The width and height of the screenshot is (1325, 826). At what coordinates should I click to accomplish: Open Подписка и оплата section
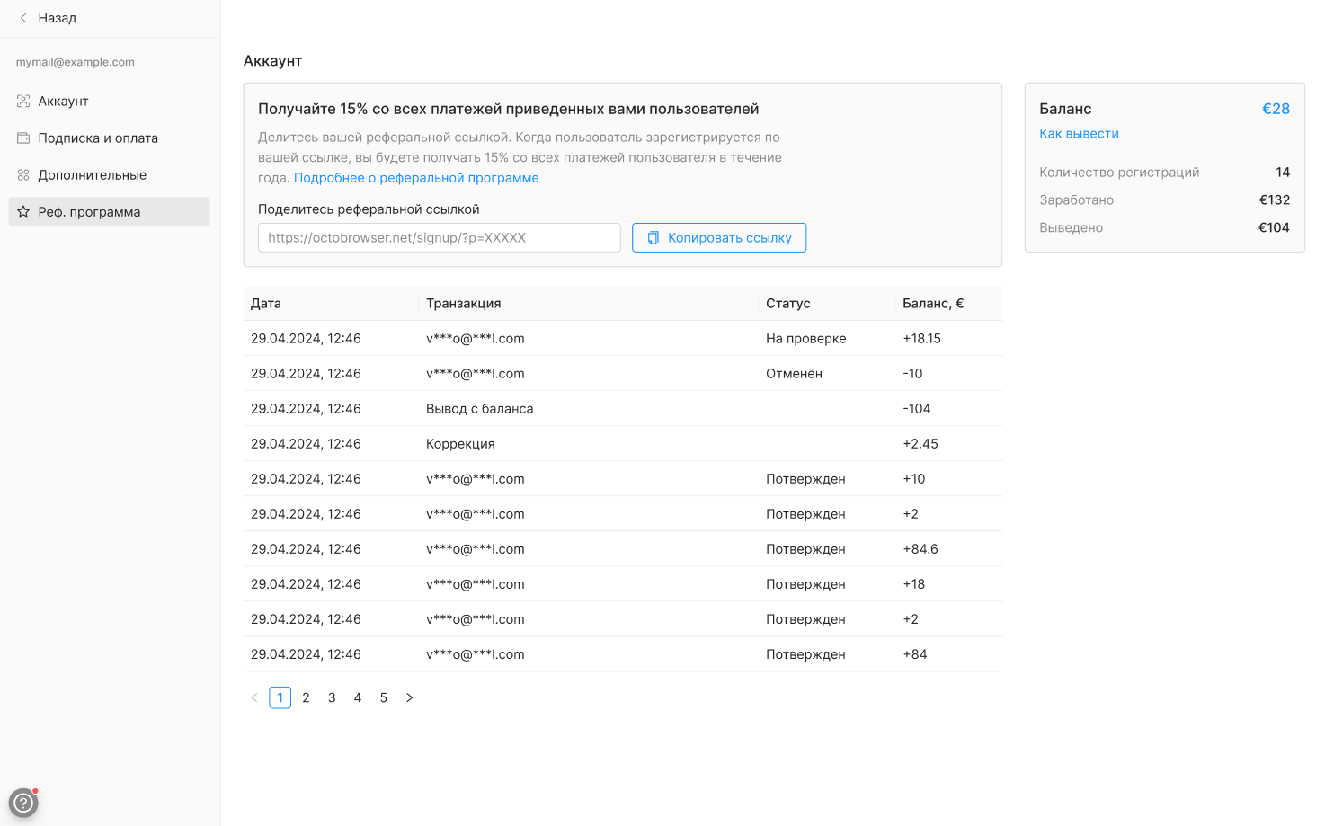(110, 138)
